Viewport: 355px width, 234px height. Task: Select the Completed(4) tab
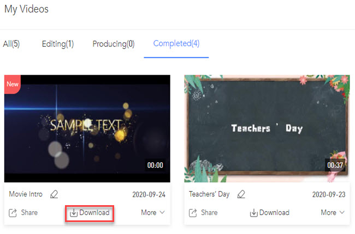coord(176,44)
